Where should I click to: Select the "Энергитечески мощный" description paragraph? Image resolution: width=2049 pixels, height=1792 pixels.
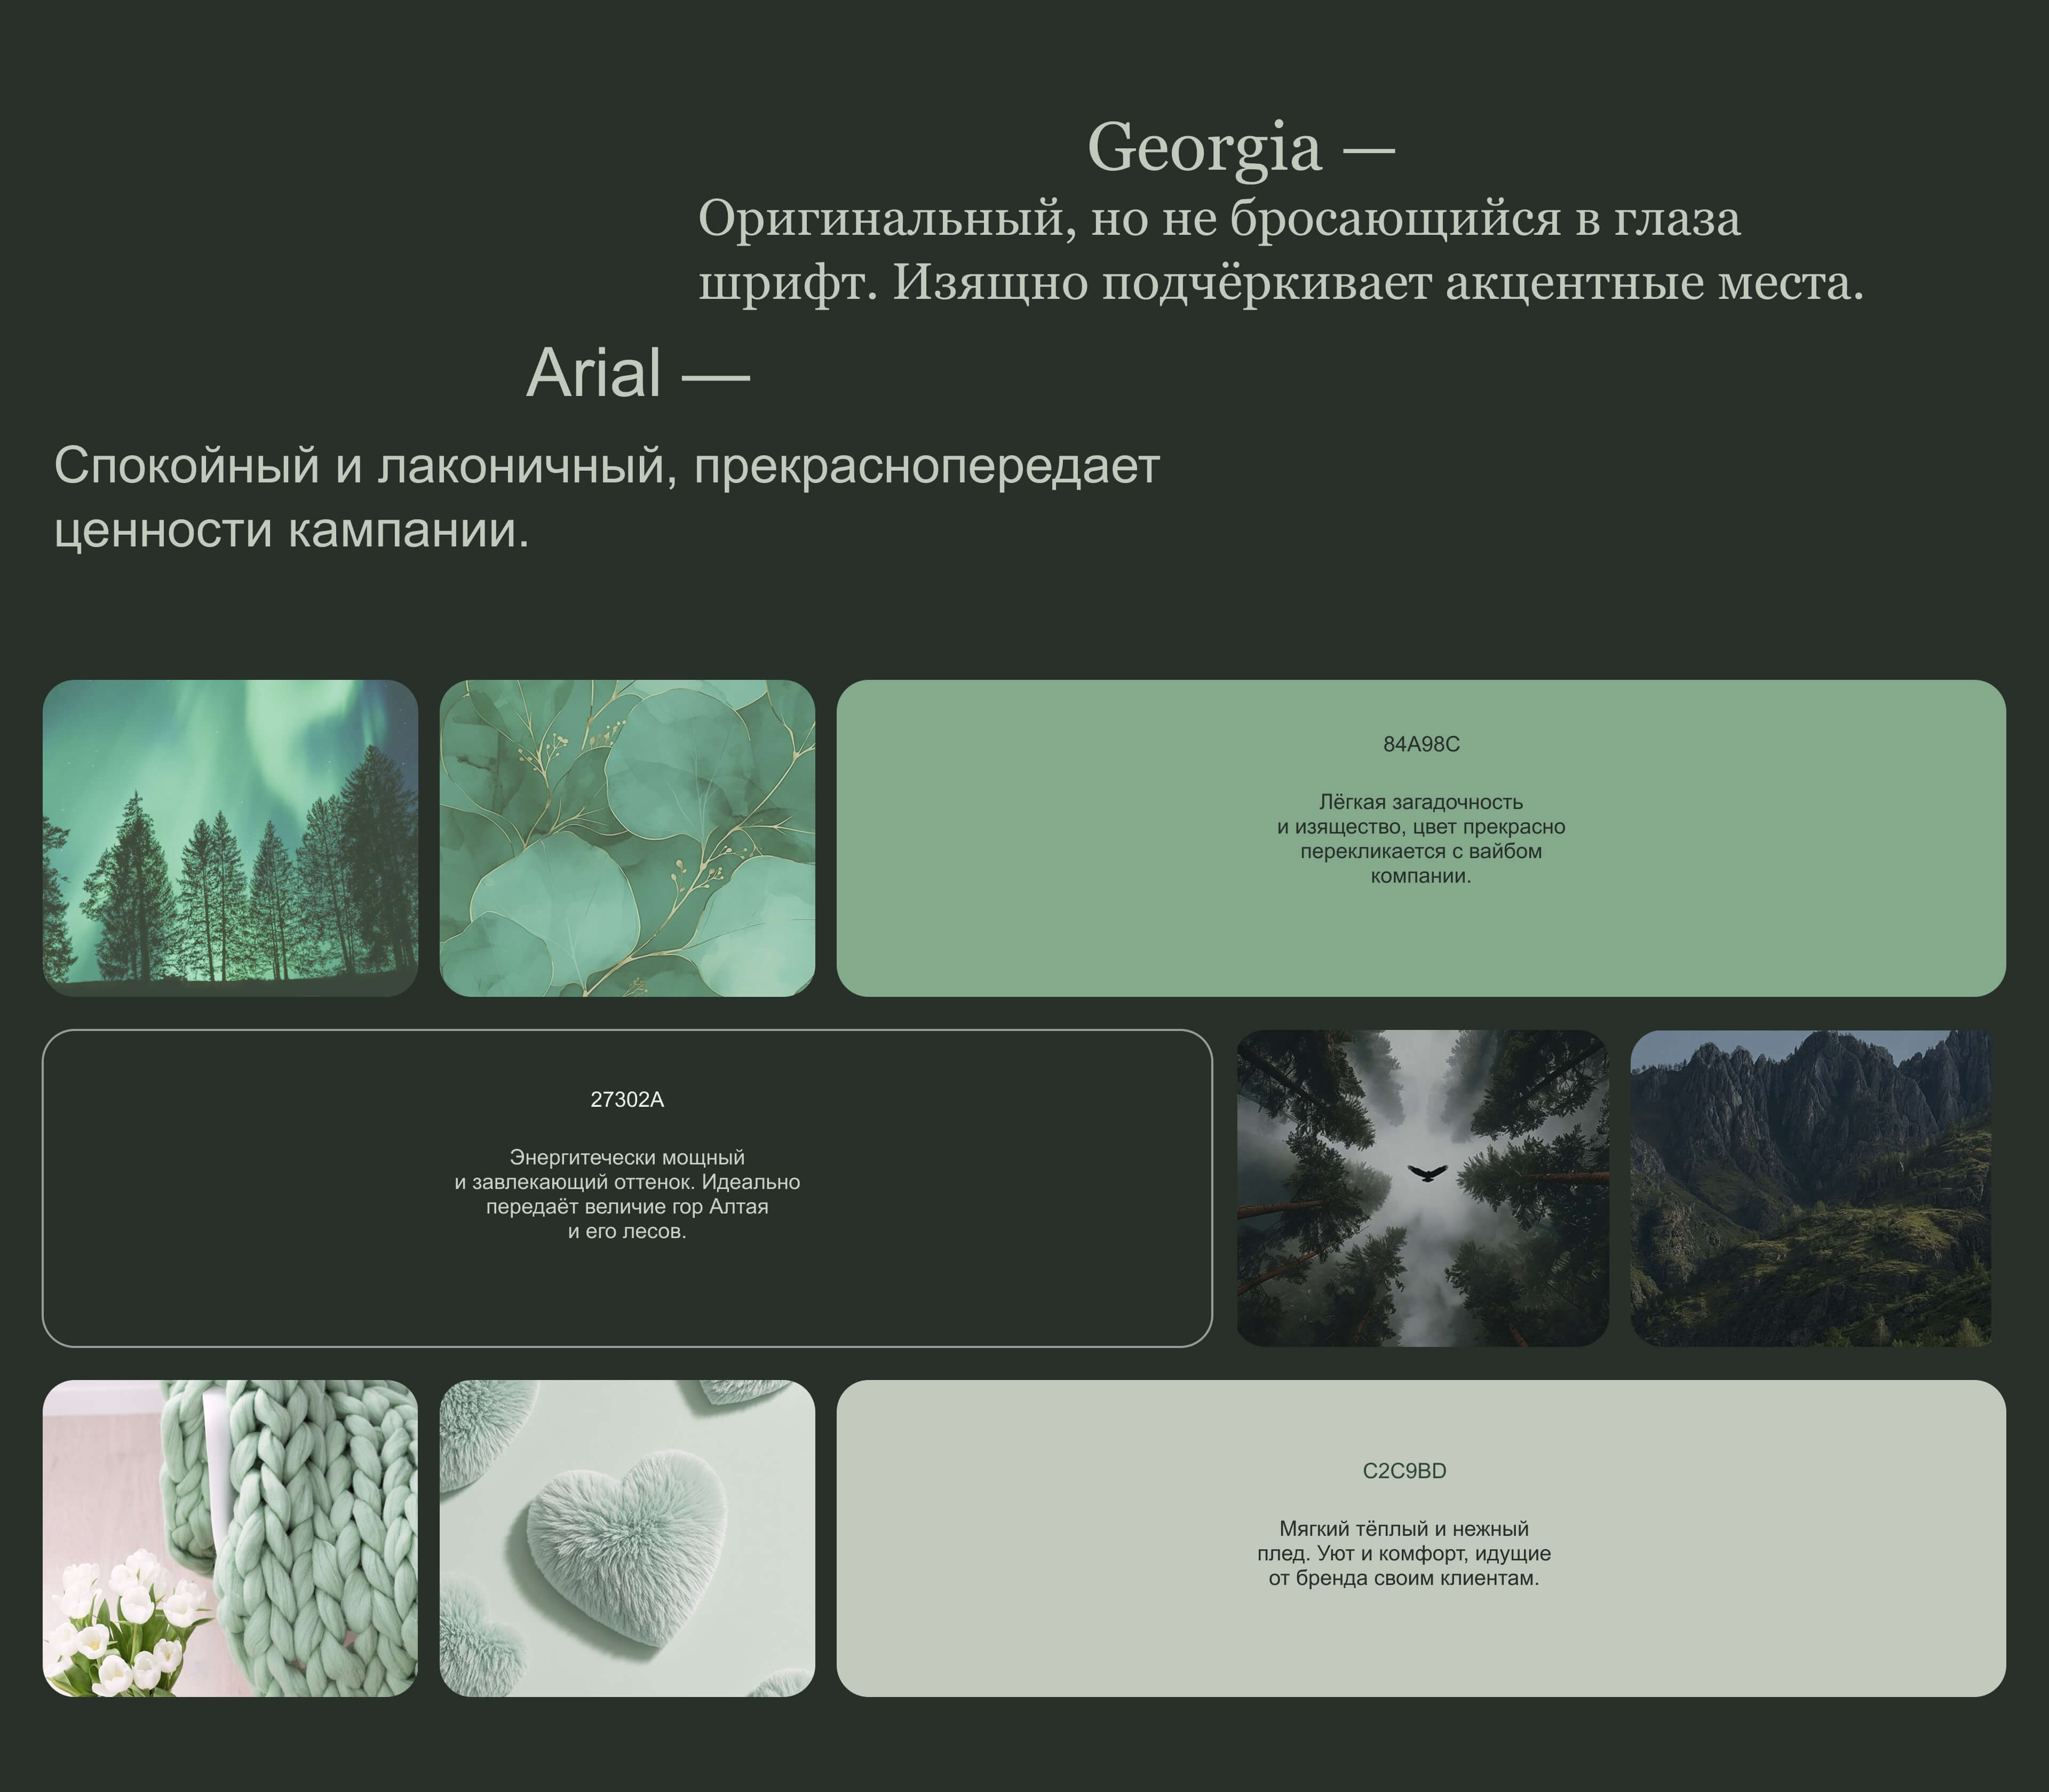click(627, 1194)
